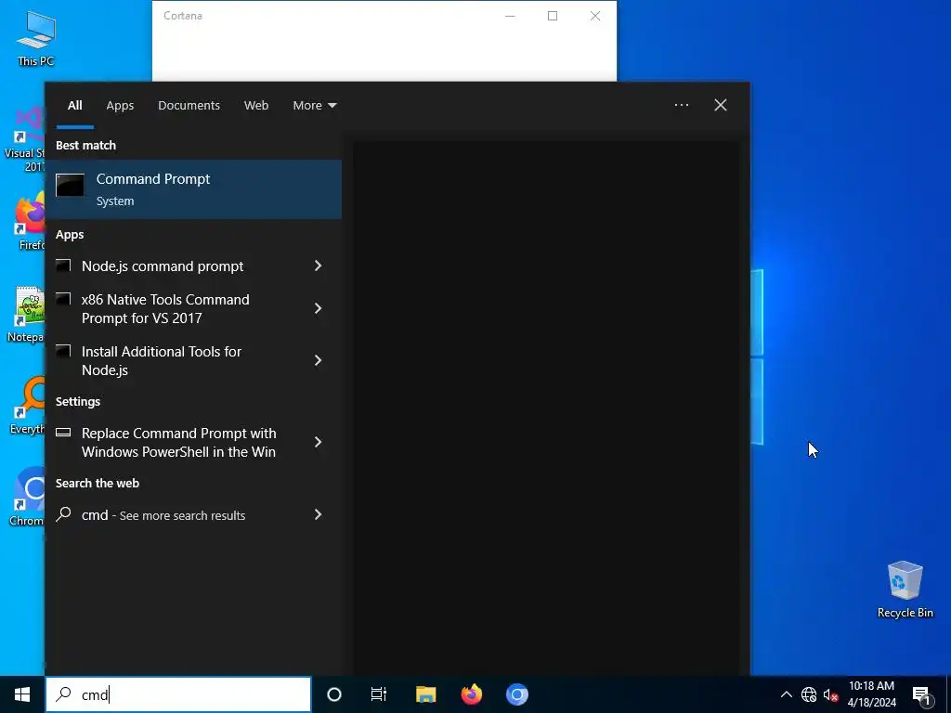Expand Install Additional Tools for Node.js arrow

pyautogui.click(x=318, y=360)
